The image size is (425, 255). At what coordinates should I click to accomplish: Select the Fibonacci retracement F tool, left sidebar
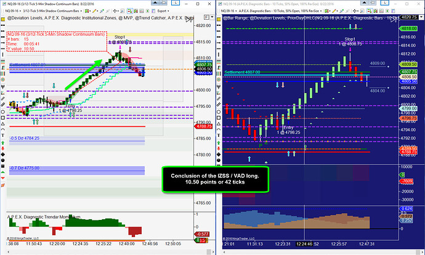click(3, 68)
